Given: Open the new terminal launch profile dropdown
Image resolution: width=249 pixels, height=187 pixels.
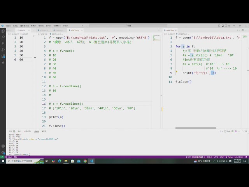Looking at the screenshot, I should coord(222,131).
